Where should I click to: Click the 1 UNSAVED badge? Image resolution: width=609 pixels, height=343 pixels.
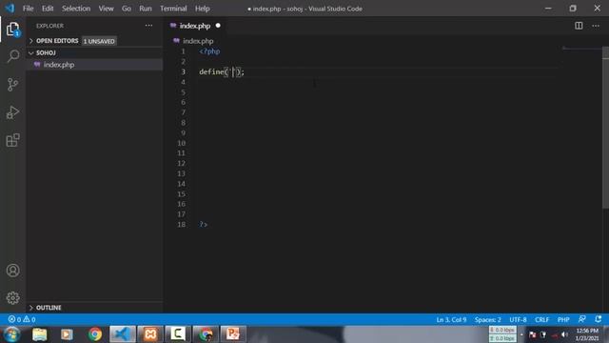click(x=99, y=41)
